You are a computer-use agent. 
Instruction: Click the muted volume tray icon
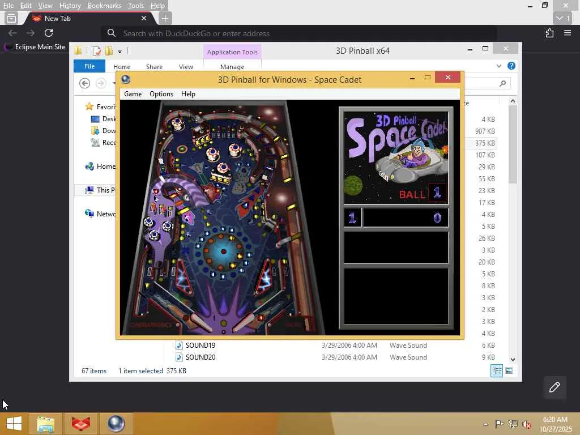(526, 424)
